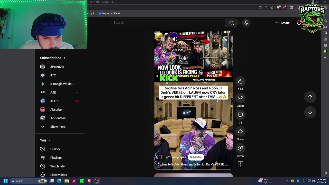Click browser share page icon

pyautogui.click(x=272, y=7)
